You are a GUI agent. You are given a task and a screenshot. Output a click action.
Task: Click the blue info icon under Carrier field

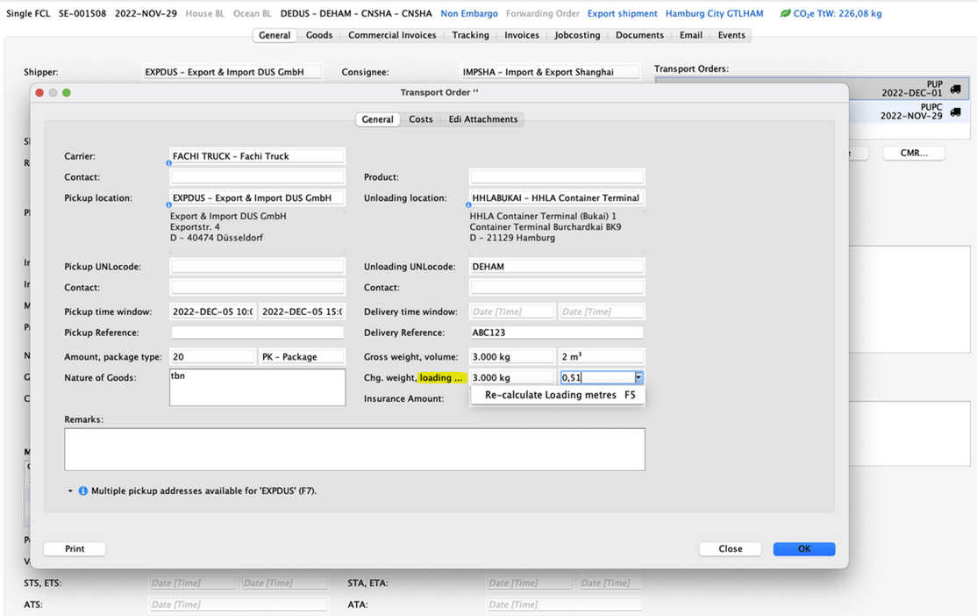(x=169, y=163)
